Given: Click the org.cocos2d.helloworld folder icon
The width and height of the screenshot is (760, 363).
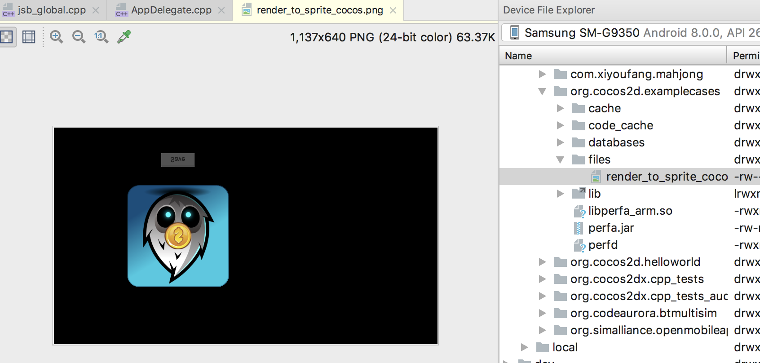Looking at the screenshot, I should click(560, 262).
